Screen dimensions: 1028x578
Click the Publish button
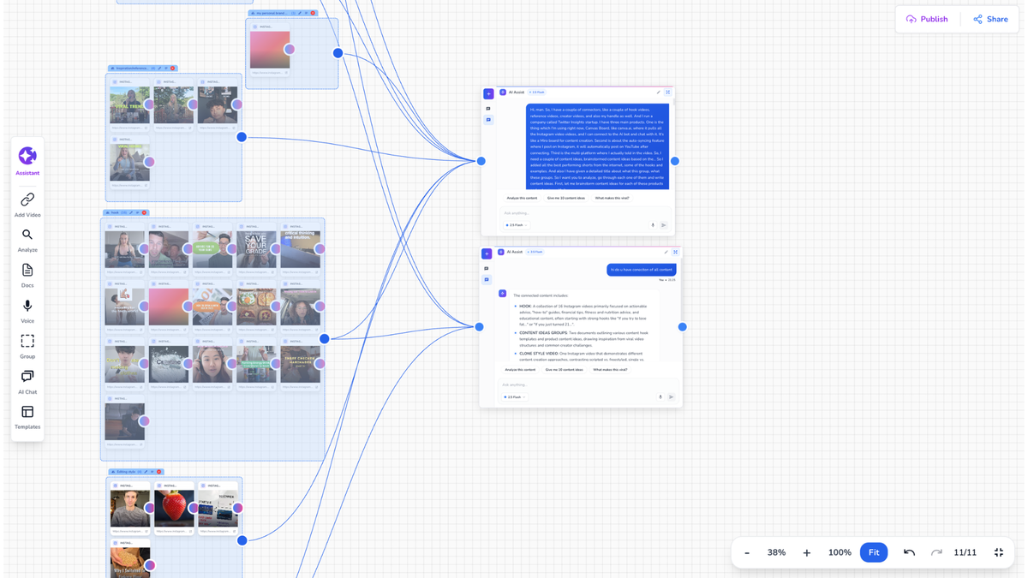pos(927,19)
